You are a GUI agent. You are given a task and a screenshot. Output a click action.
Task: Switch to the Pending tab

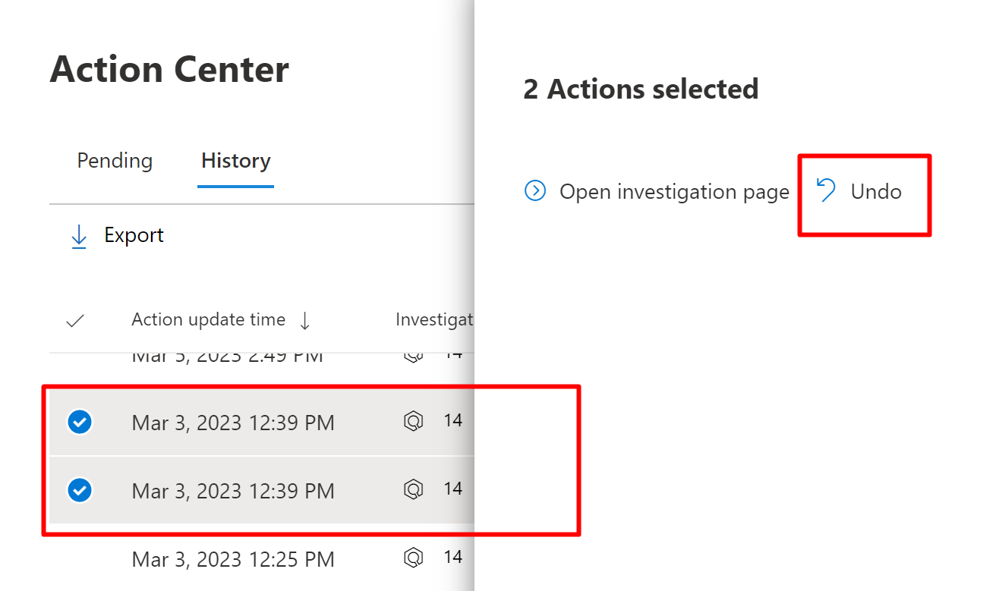point(115,161)
